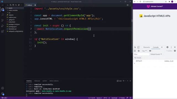Switch to the OUTPUT panel tab
177x99 pixels.
(45, 81)
